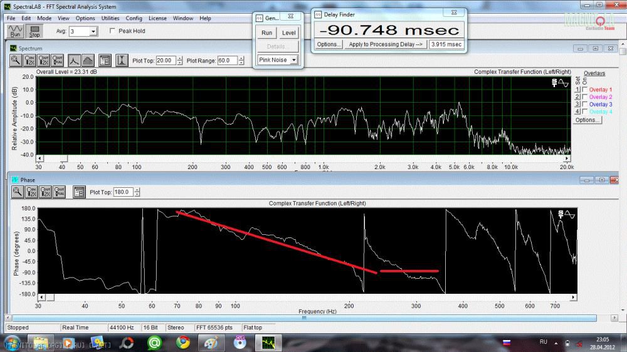Open the Utilities menu
This screenshot has width=627, height=352.
pyautogui.click(x=110, y=18)
